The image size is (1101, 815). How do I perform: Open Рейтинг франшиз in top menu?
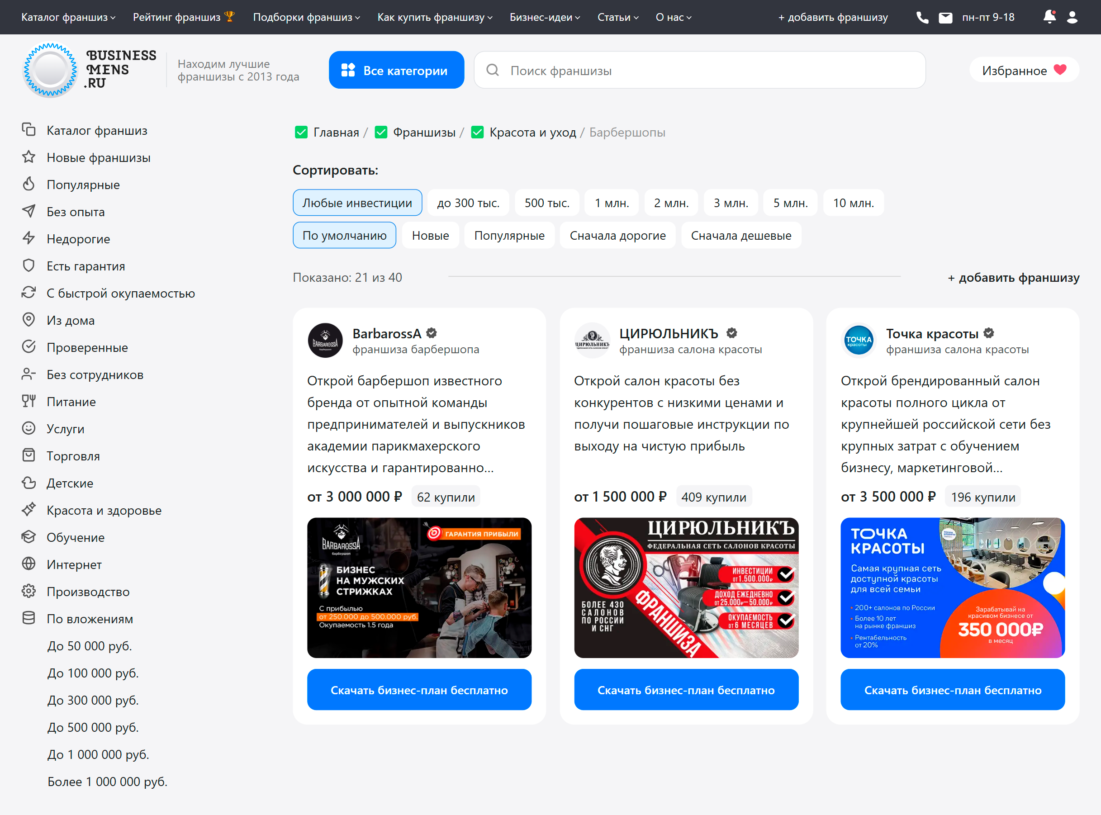pos(184,17)
